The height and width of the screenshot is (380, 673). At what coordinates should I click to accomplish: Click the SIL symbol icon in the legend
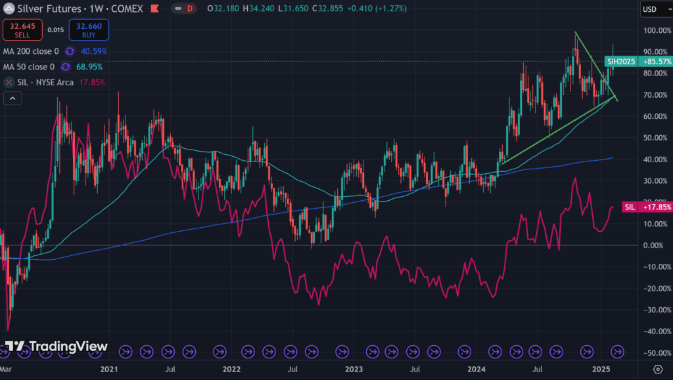tap(9, 82)
